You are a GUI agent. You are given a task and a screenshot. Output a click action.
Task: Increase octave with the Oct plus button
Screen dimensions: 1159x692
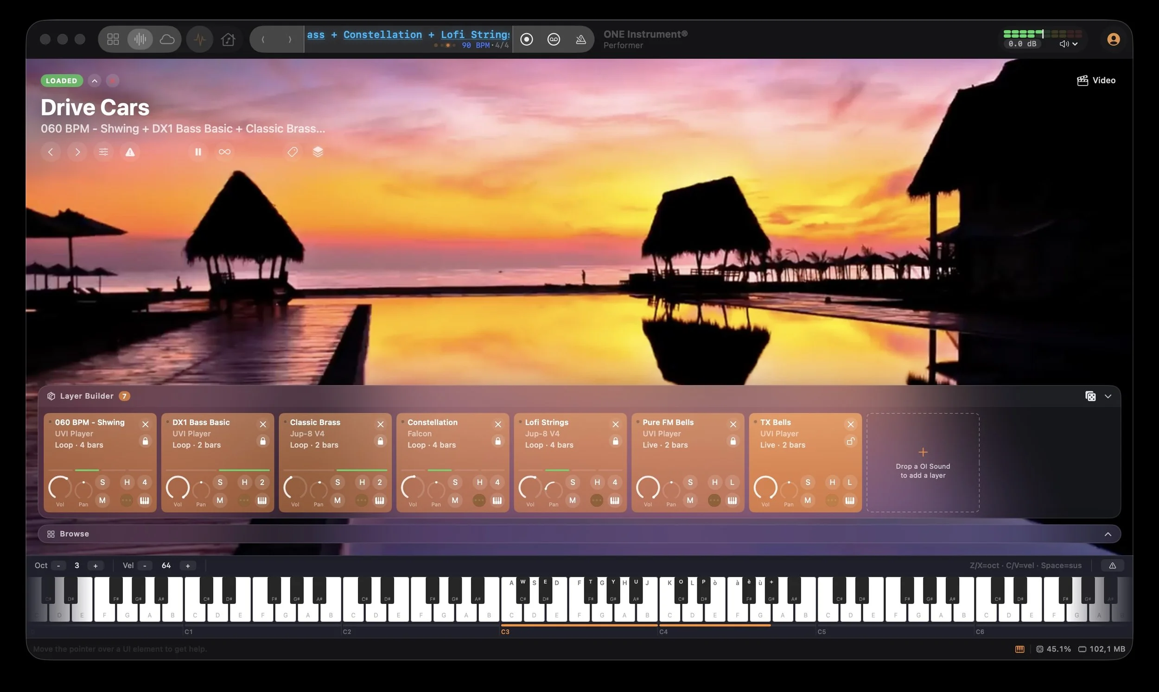[96, 566]
